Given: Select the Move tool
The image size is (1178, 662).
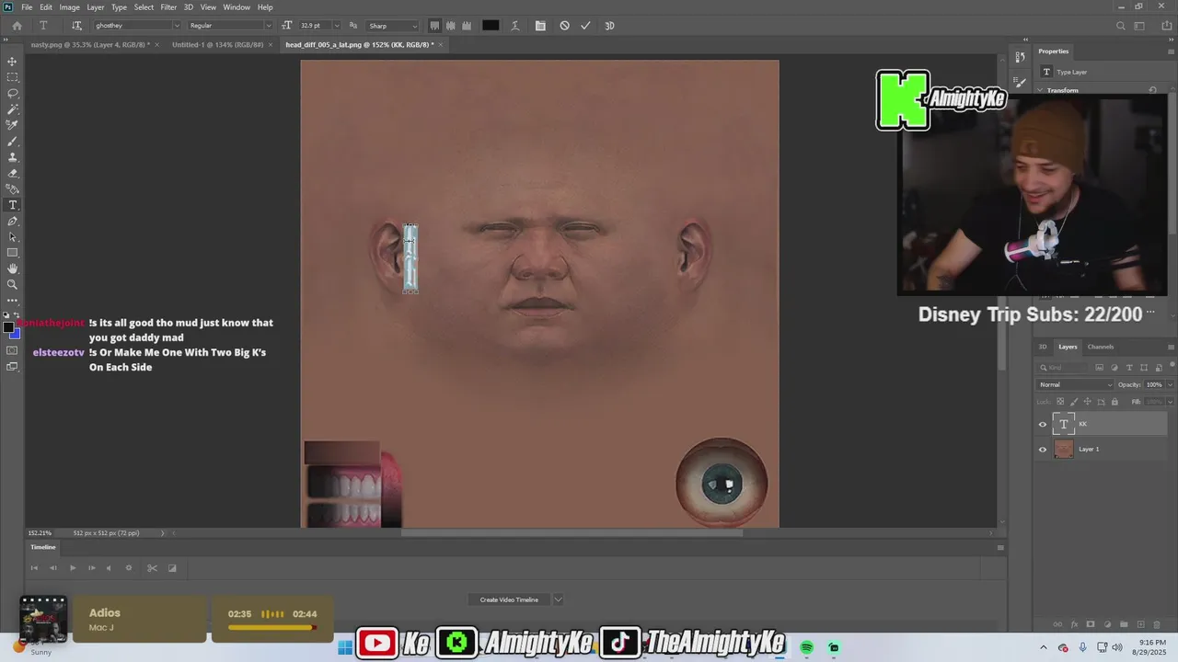Looking at the screenshot, I should pyautogui.click(x=12, y=62).
